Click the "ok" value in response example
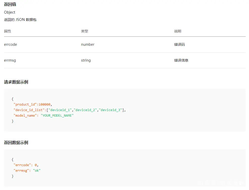The width and height of the screenshot is (249, 190). 37,171
